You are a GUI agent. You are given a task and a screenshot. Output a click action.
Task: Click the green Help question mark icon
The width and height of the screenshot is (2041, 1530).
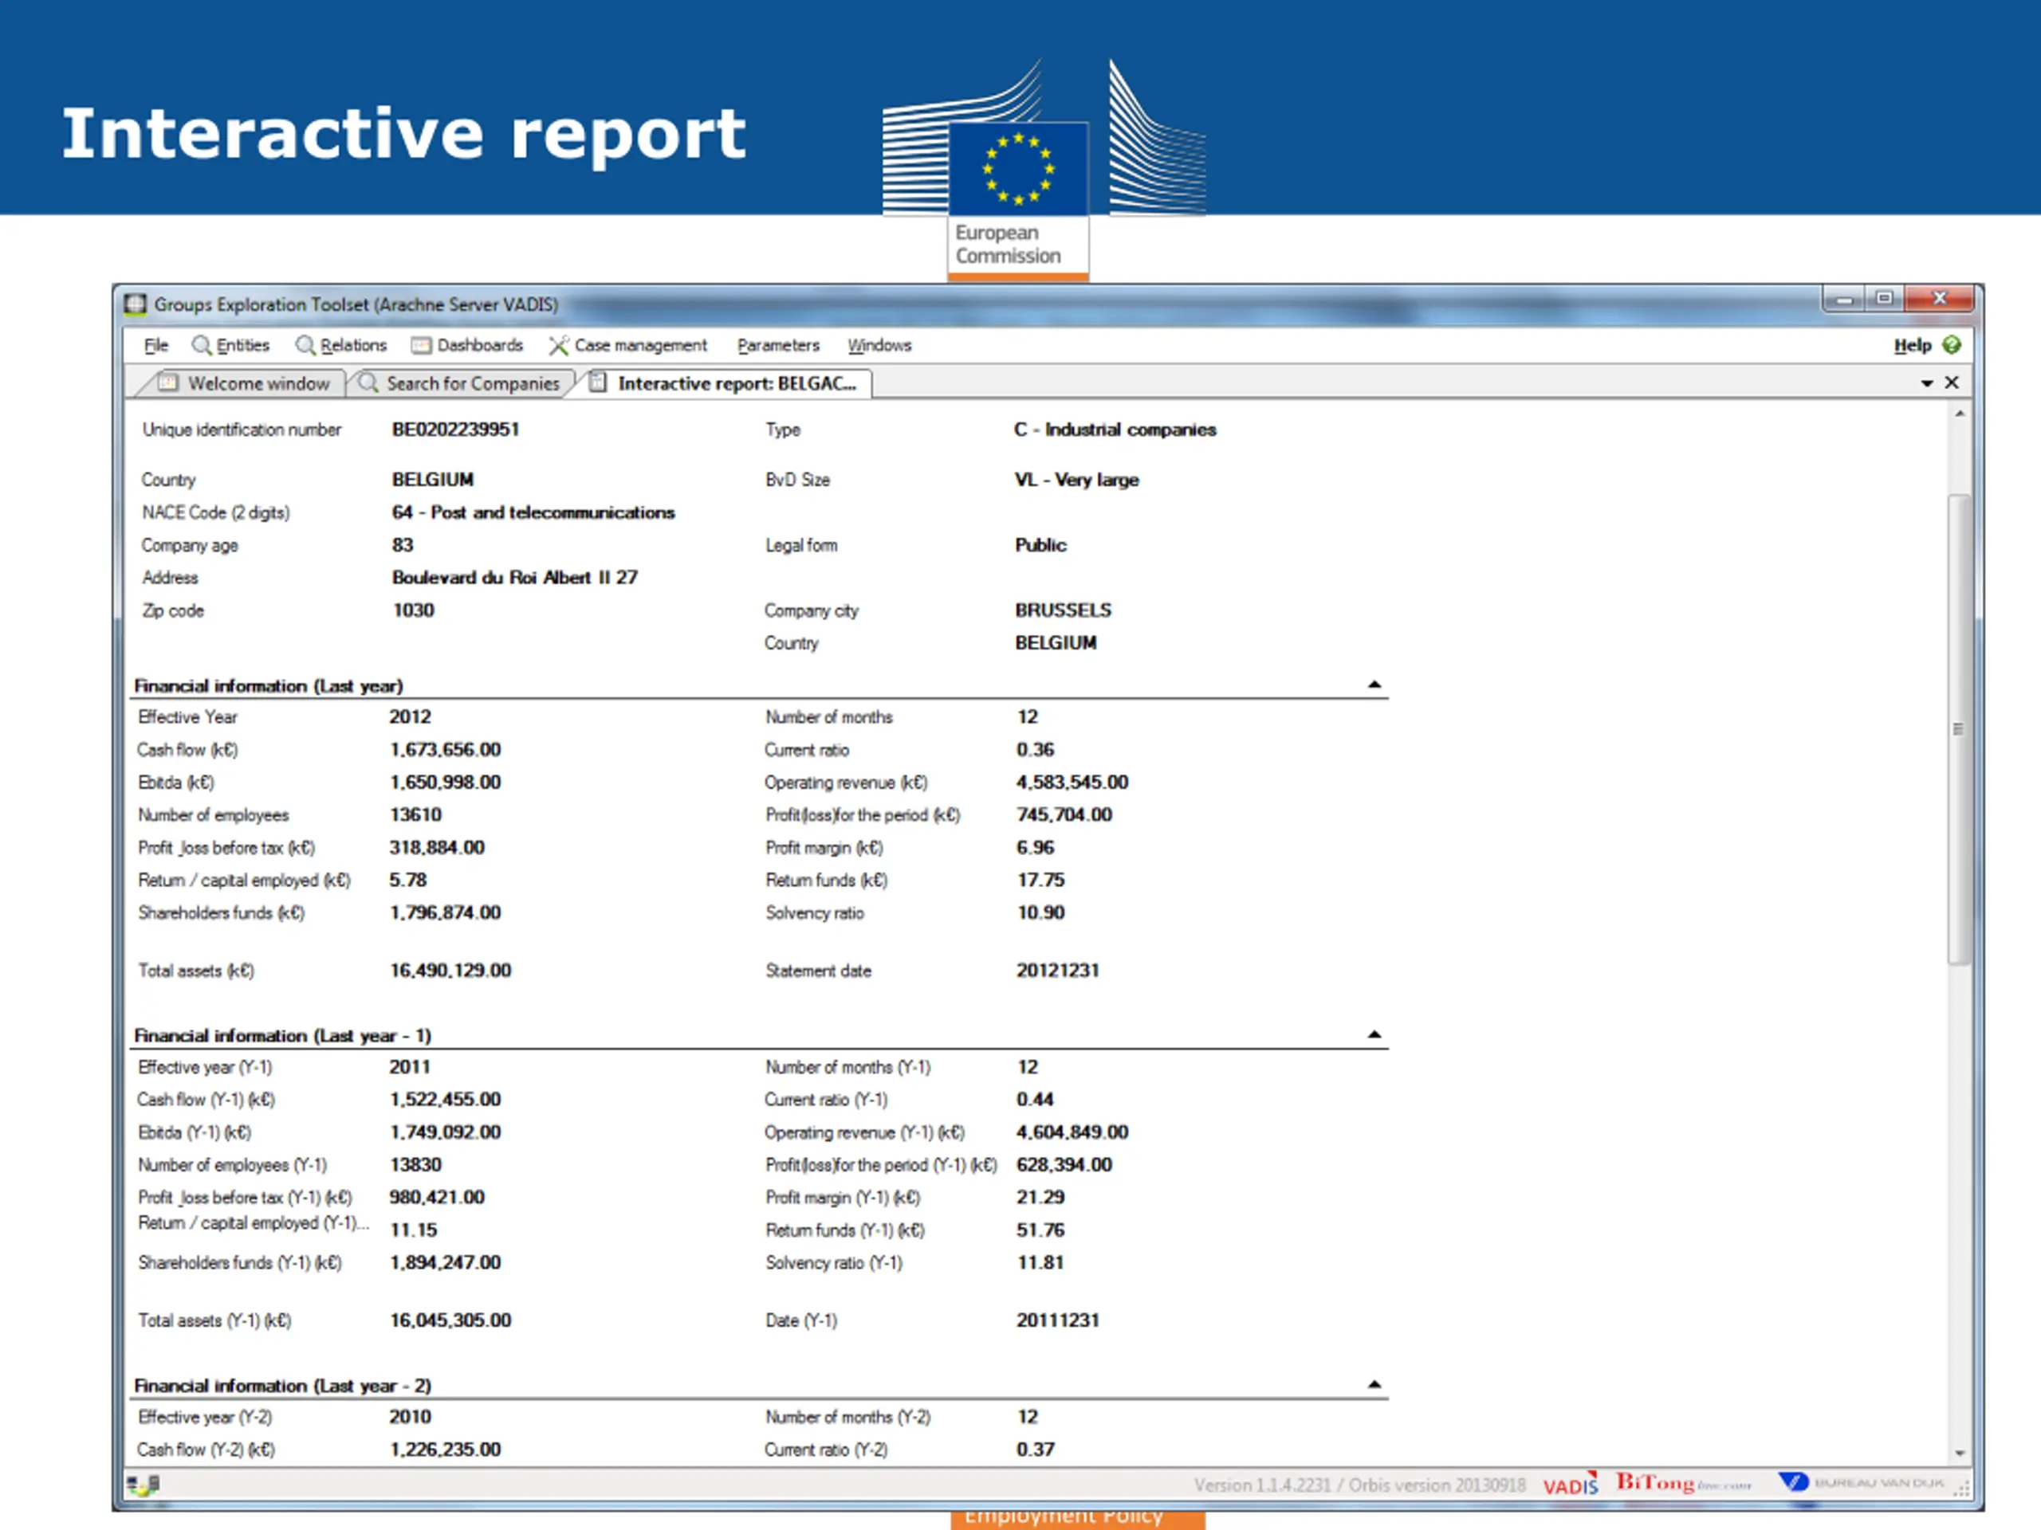(1951, 345)
